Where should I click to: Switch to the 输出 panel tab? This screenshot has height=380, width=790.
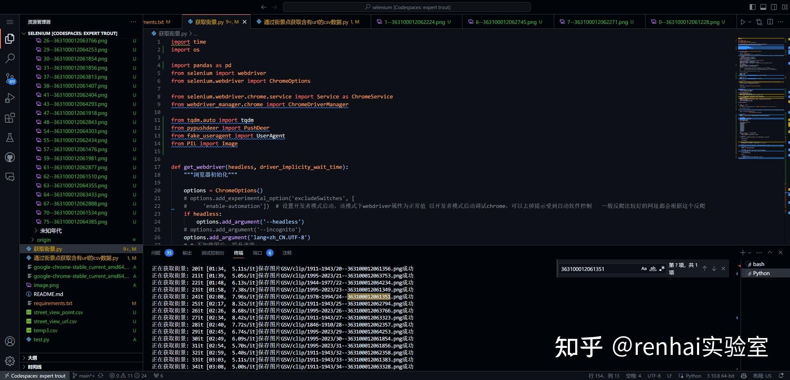click(x=186, y=253)
